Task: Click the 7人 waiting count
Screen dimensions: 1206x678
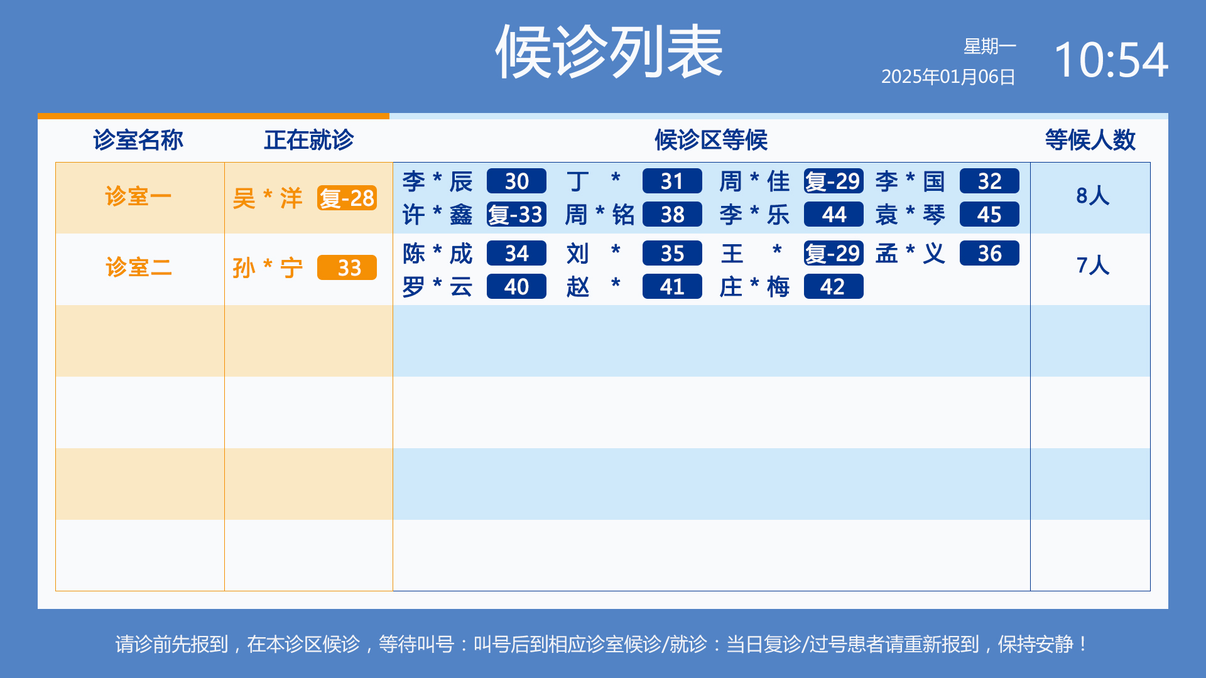Action: pos(1092,266)
